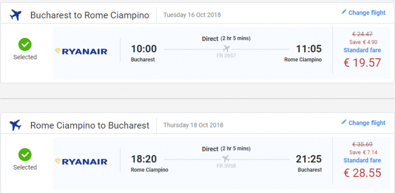Image resolution: width=395 pixels, height=193 pixels.
Task: Click the plane icon above FR 3958
Action: [x=226, y=159]
